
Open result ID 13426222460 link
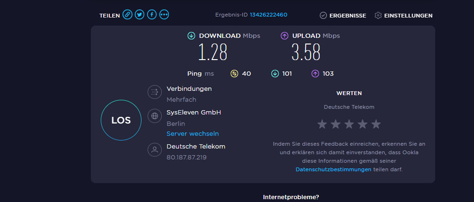click(268, 15)
